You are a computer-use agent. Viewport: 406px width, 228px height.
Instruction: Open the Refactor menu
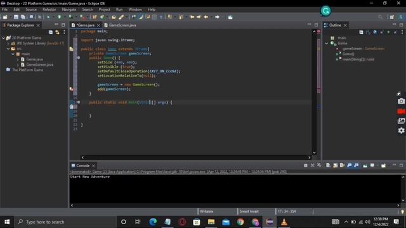tap(49, 9)
